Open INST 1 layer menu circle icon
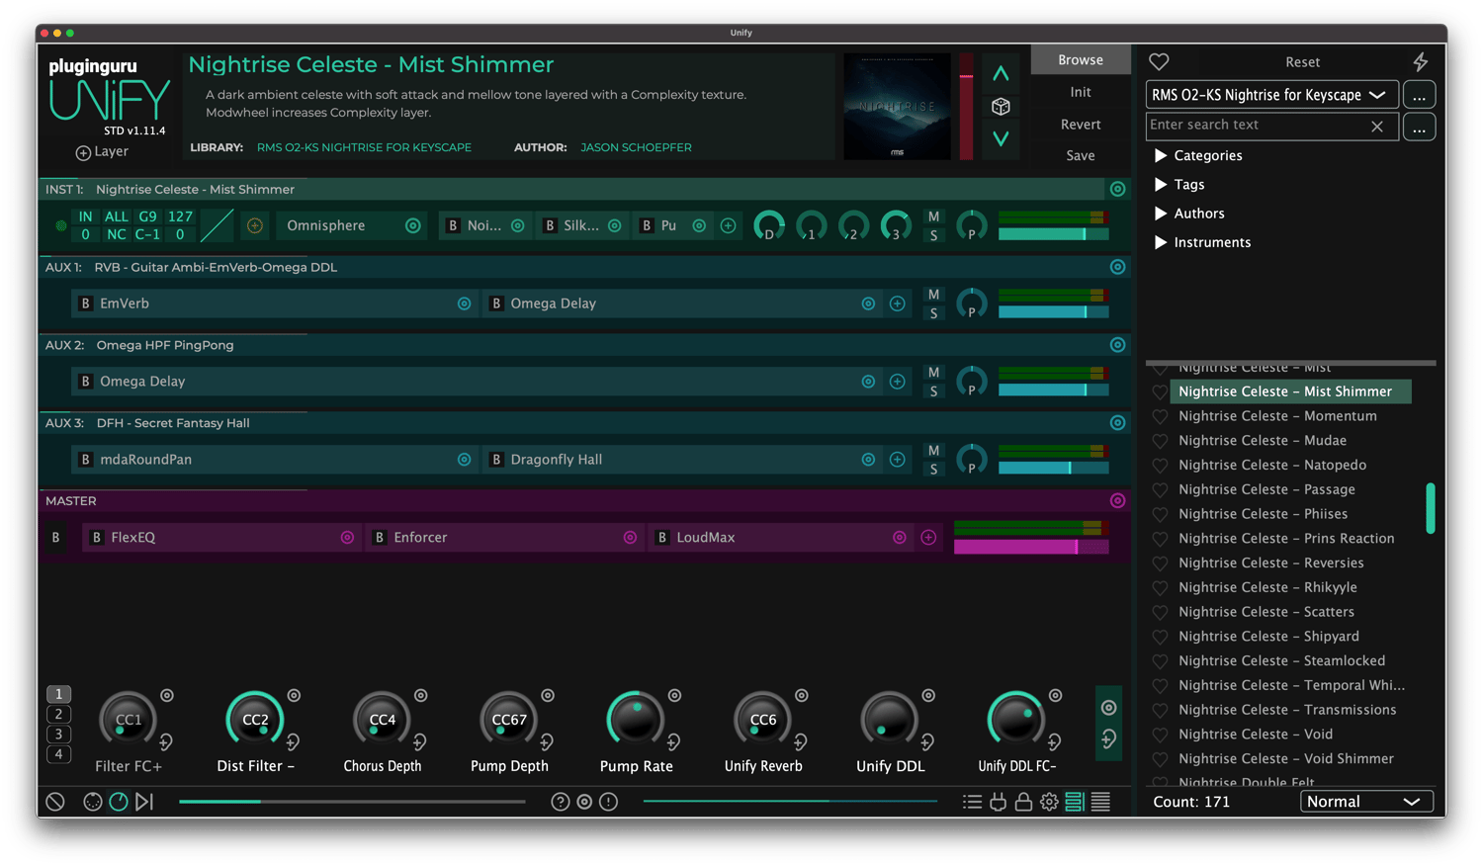The height and width of the screenshot is (866, 1483). click(x=1117, y=189)
